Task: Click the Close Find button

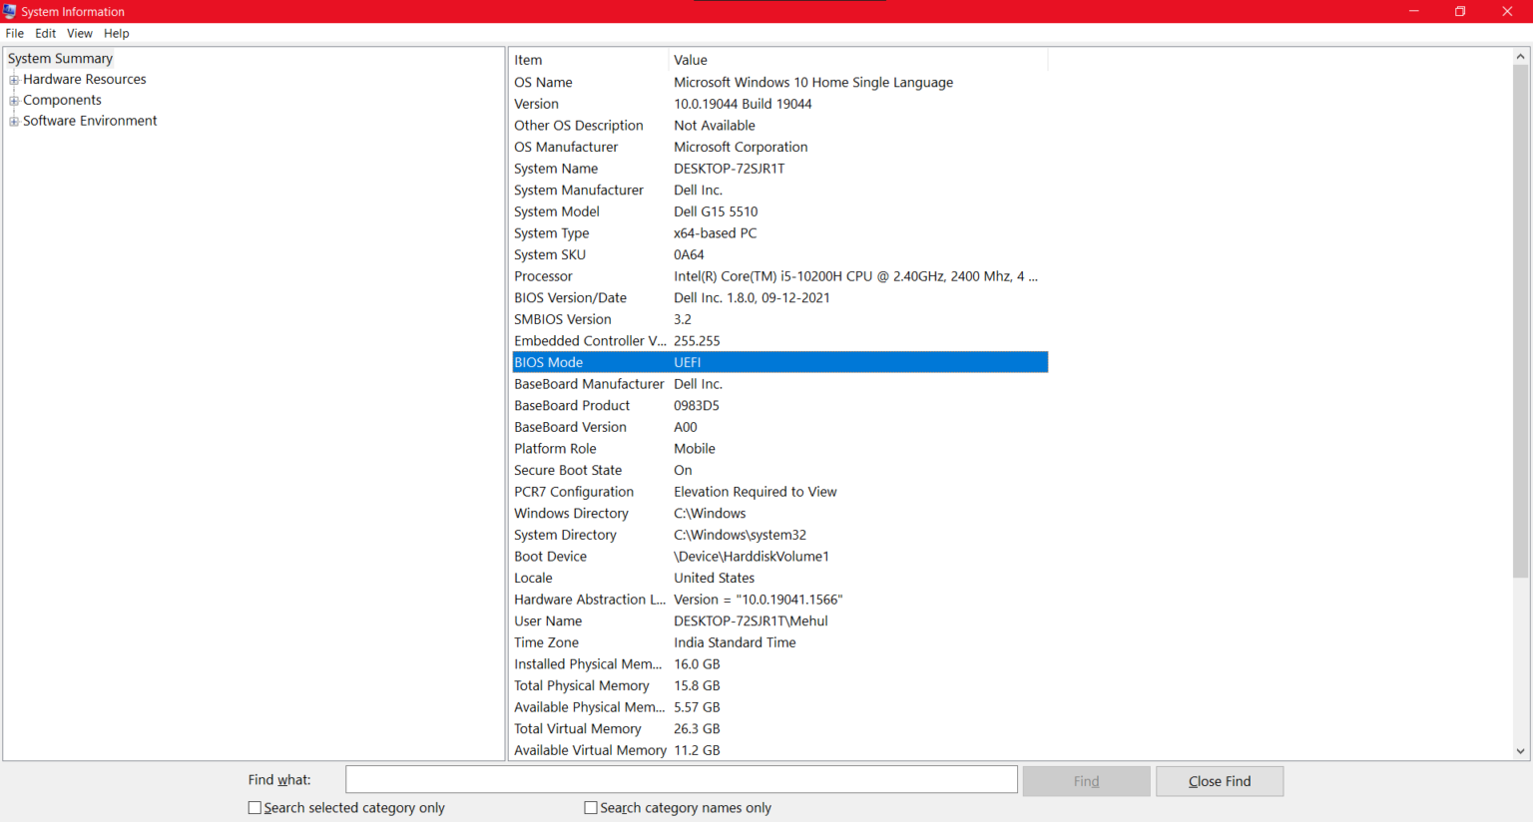Action: [1220, 781]
